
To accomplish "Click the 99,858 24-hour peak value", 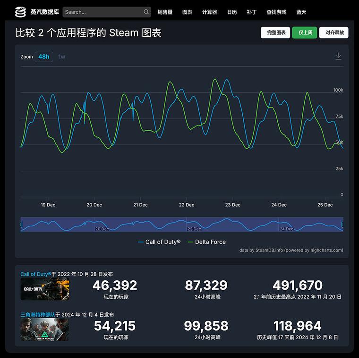I will coord(206,326).
